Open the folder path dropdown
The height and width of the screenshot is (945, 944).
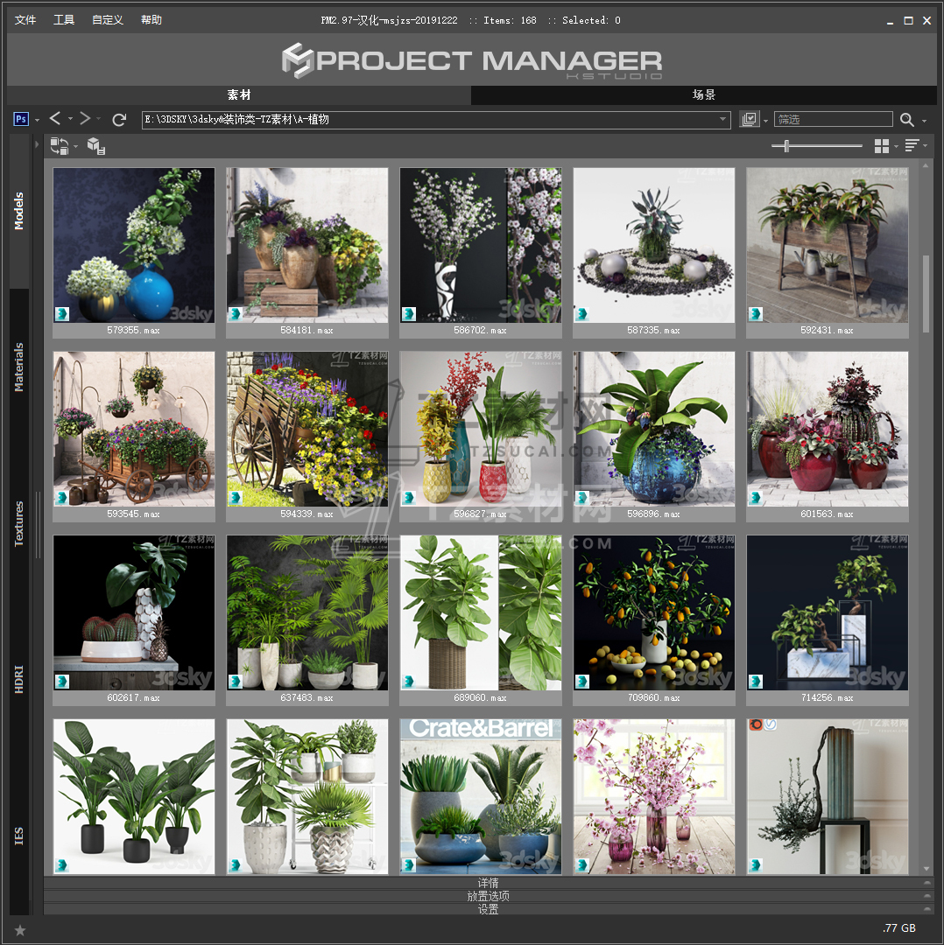click(723, 120)
